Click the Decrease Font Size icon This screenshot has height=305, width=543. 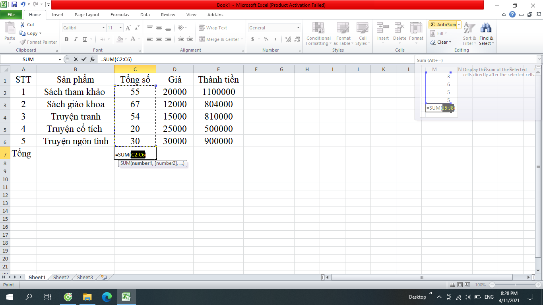137,28
